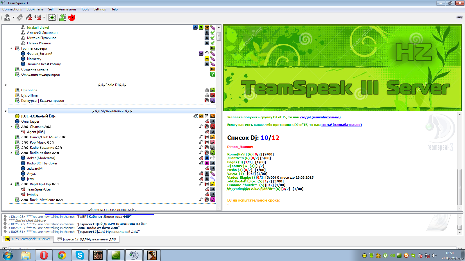Open the Away status dropdown arrow
This screenshot has width=465, height=261.
[13, 18]
